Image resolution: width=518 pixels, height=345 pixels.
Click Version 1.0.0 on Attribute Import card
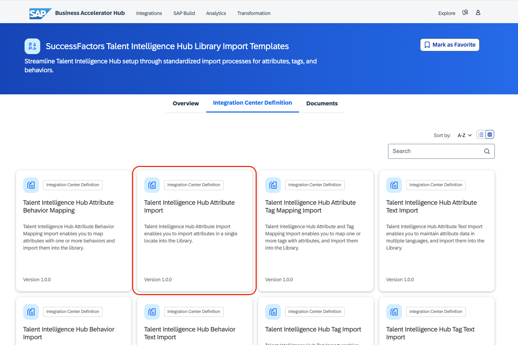(x=158, y=280)
